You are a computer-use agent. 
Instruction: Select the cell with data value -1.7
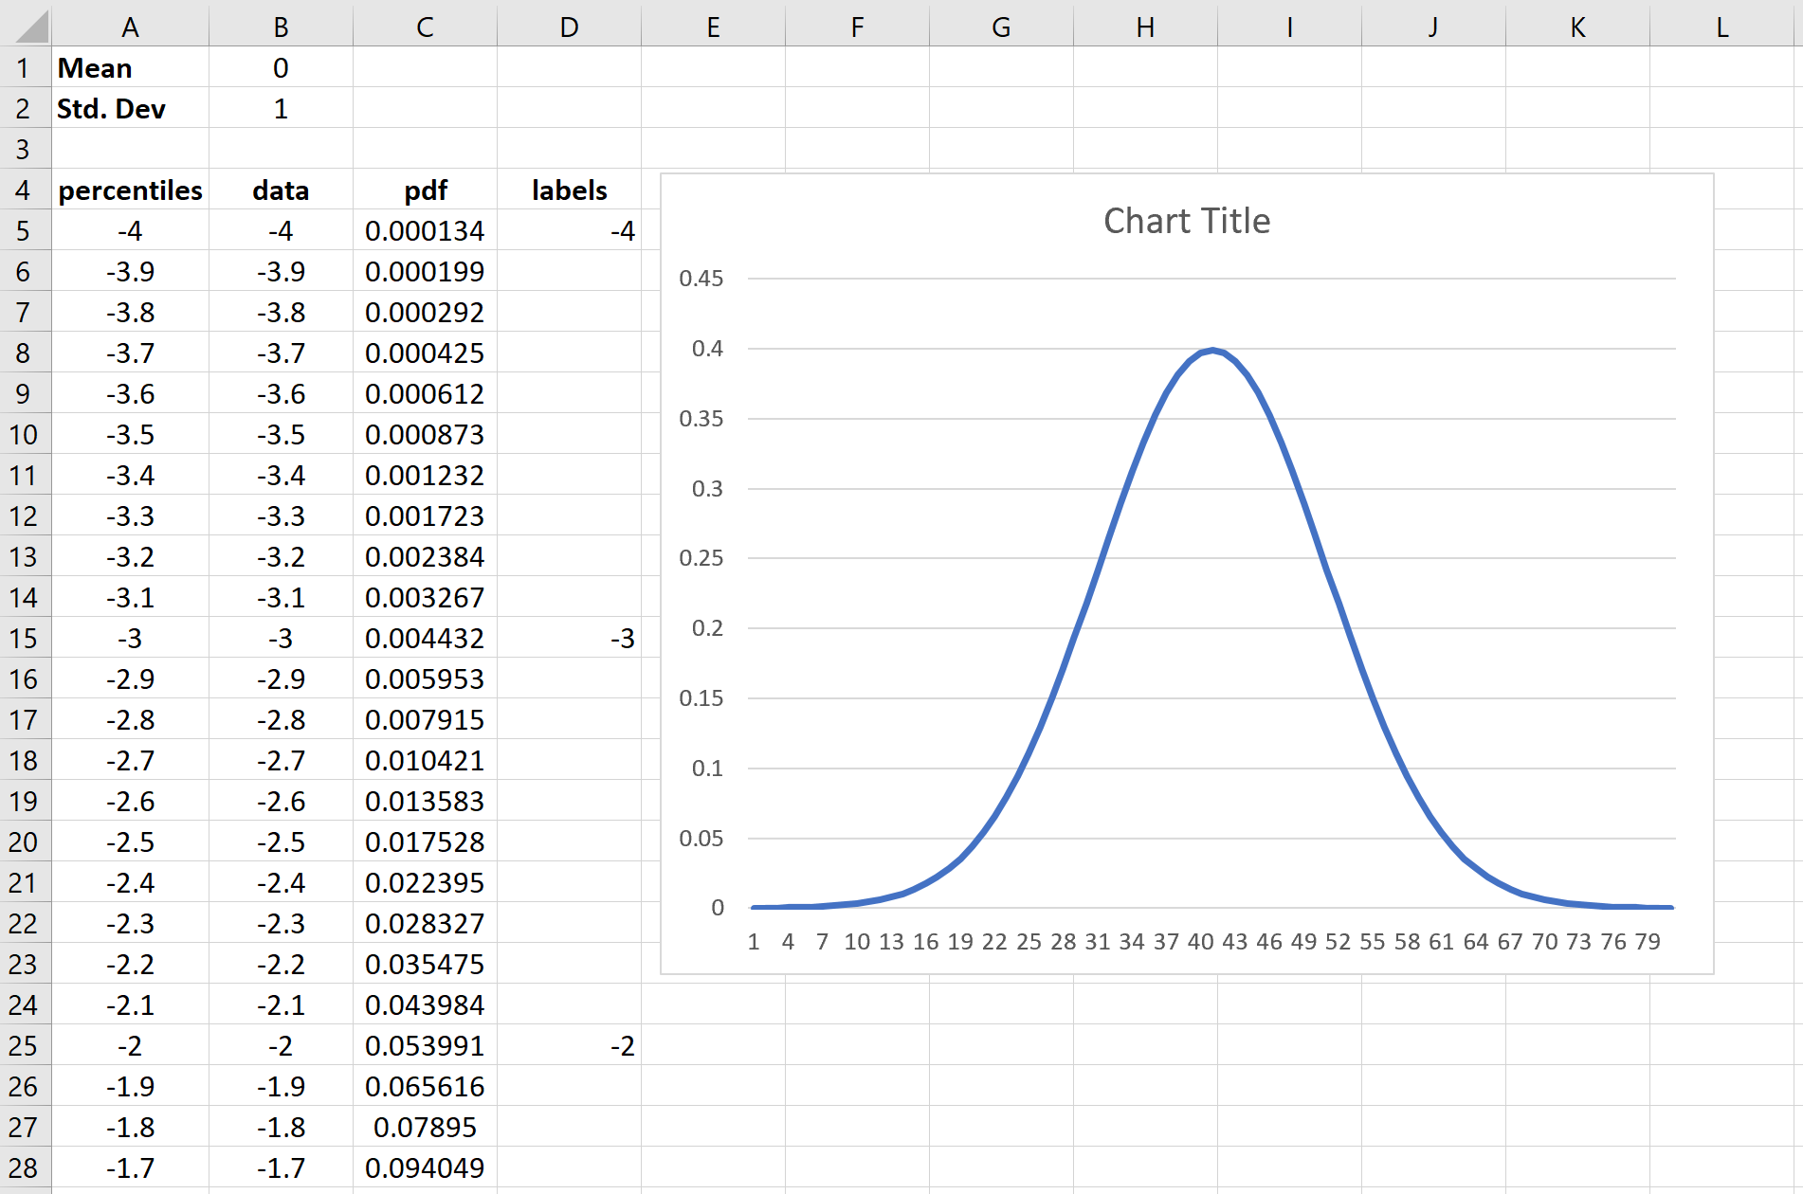[x=281, y=1167]
